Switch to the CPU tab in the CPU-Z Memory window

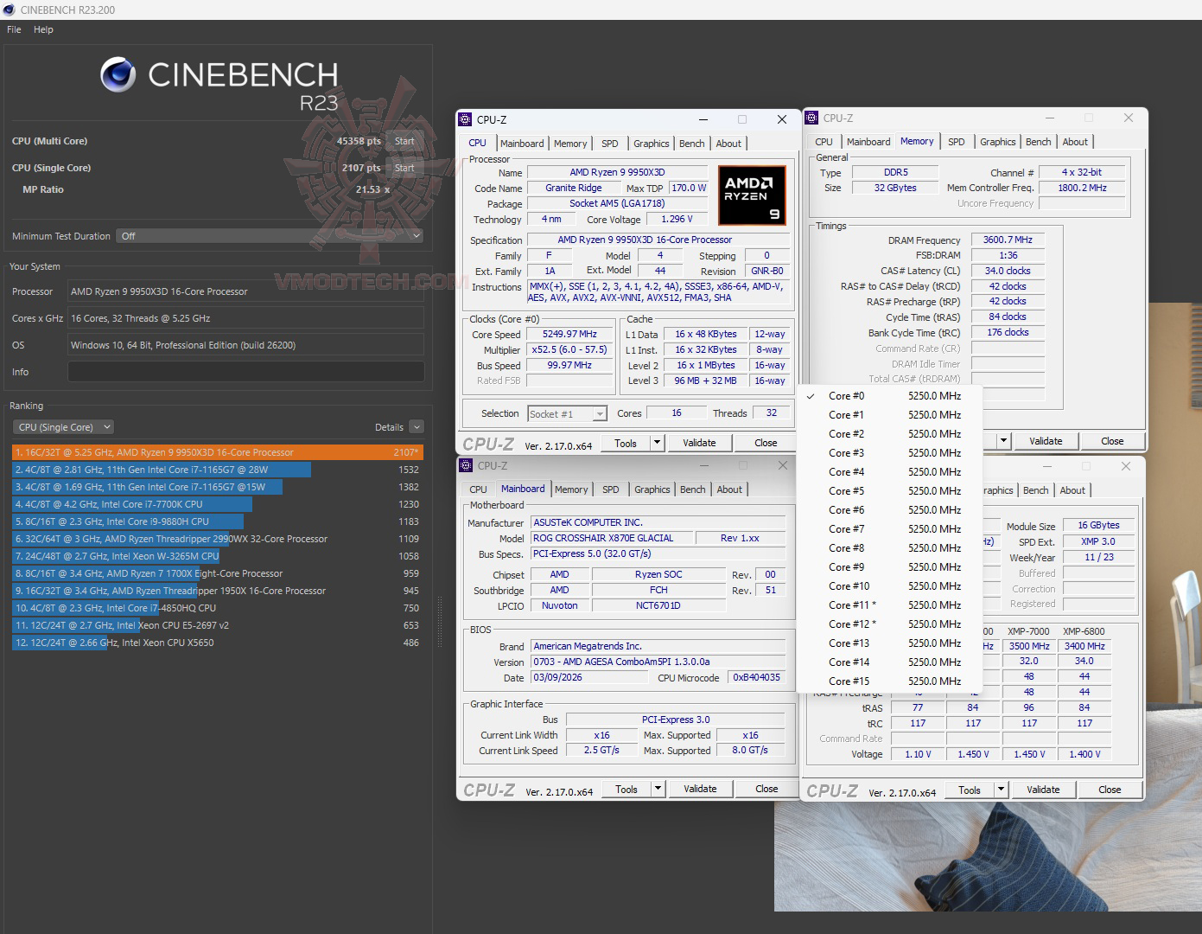pos(824,142)
